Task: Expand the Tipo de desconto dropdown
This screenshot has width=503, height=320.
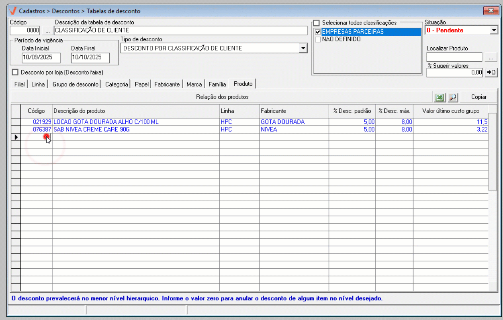Action: pos(303,49)
